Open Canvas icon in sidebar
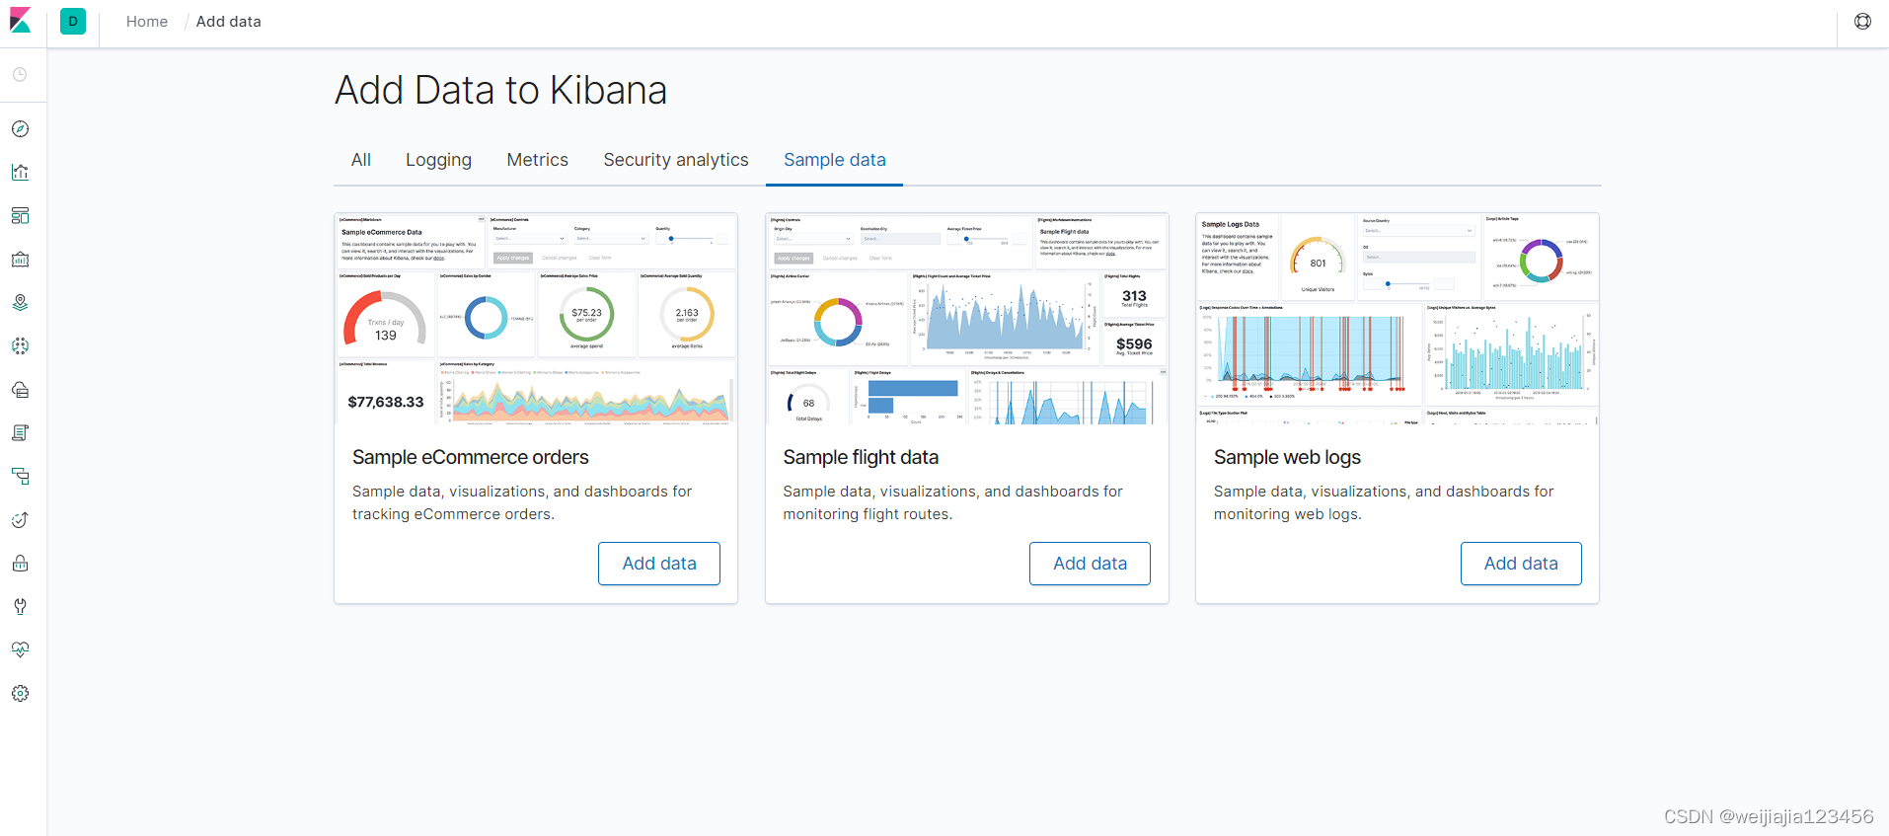1889x836 pixels. tap(20, 260)
